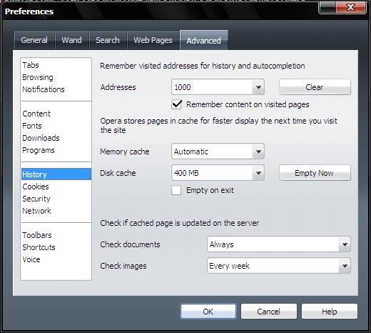Open the Web Pages tab

[153, 40]
